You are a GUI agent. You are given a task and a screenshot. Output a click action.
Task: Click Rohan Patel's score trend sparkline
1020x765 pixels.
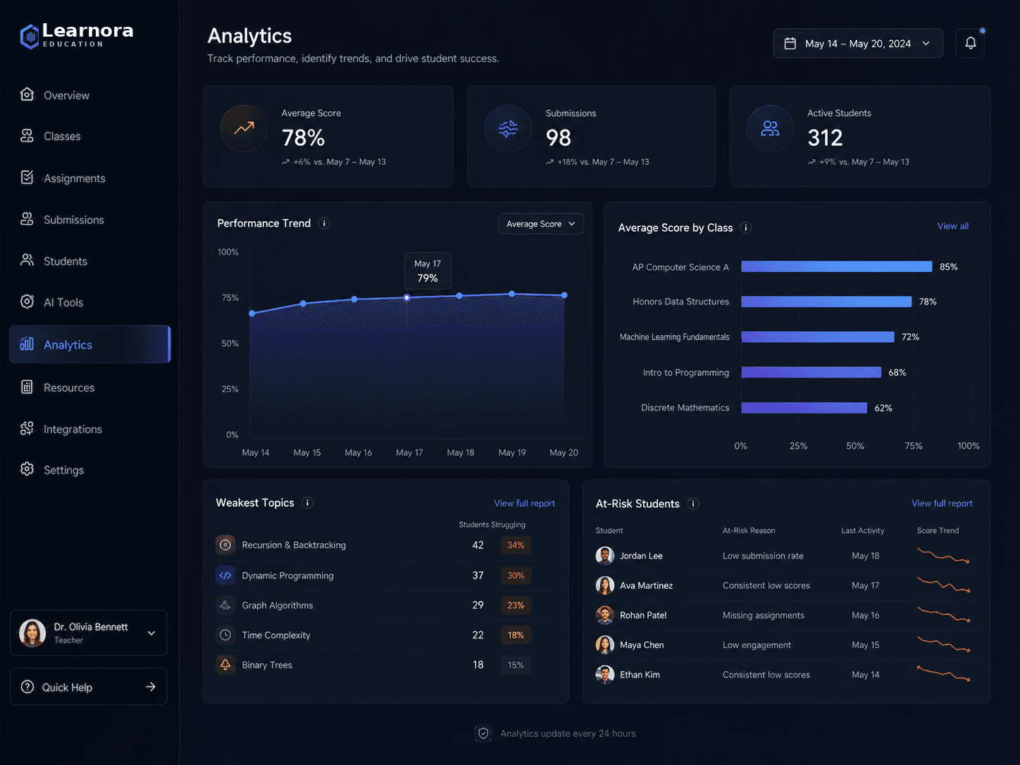point(944,615)
